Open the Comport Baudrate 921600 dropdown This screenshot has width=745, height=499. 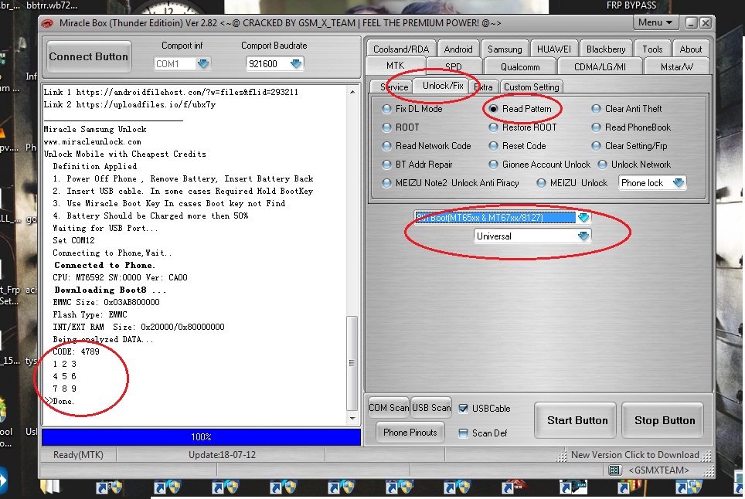point(295,63)
